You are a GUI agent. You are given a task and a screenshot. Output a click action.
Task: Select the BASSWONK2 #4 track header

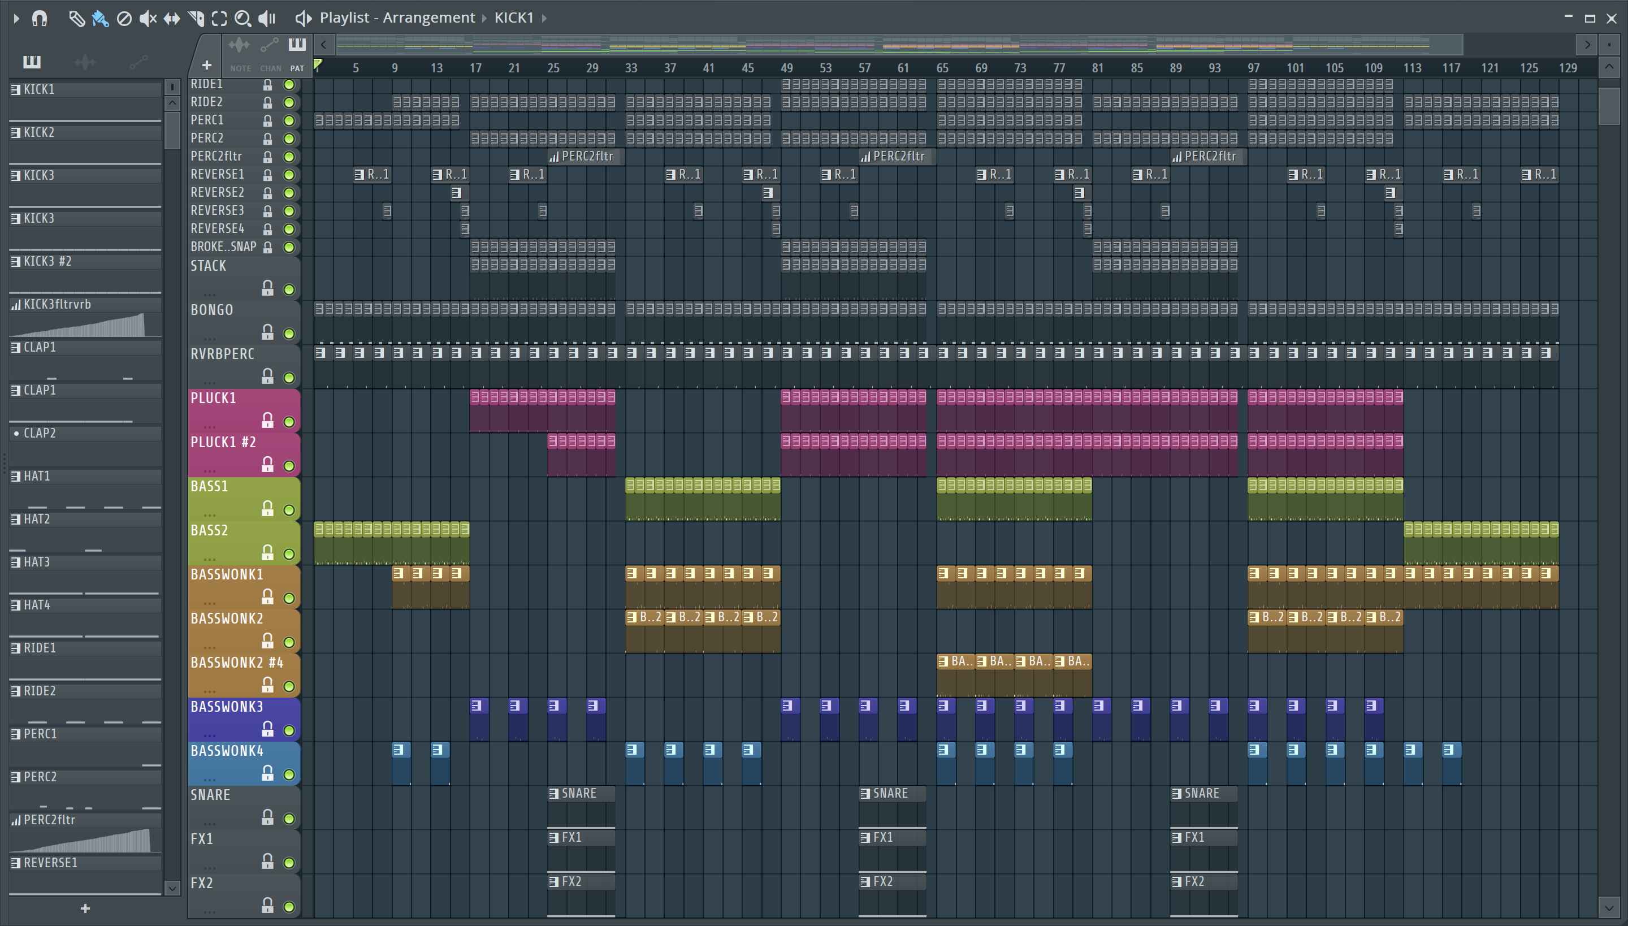point(244,675)
